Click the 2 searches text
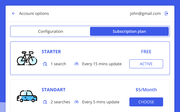 coord(60,102)
